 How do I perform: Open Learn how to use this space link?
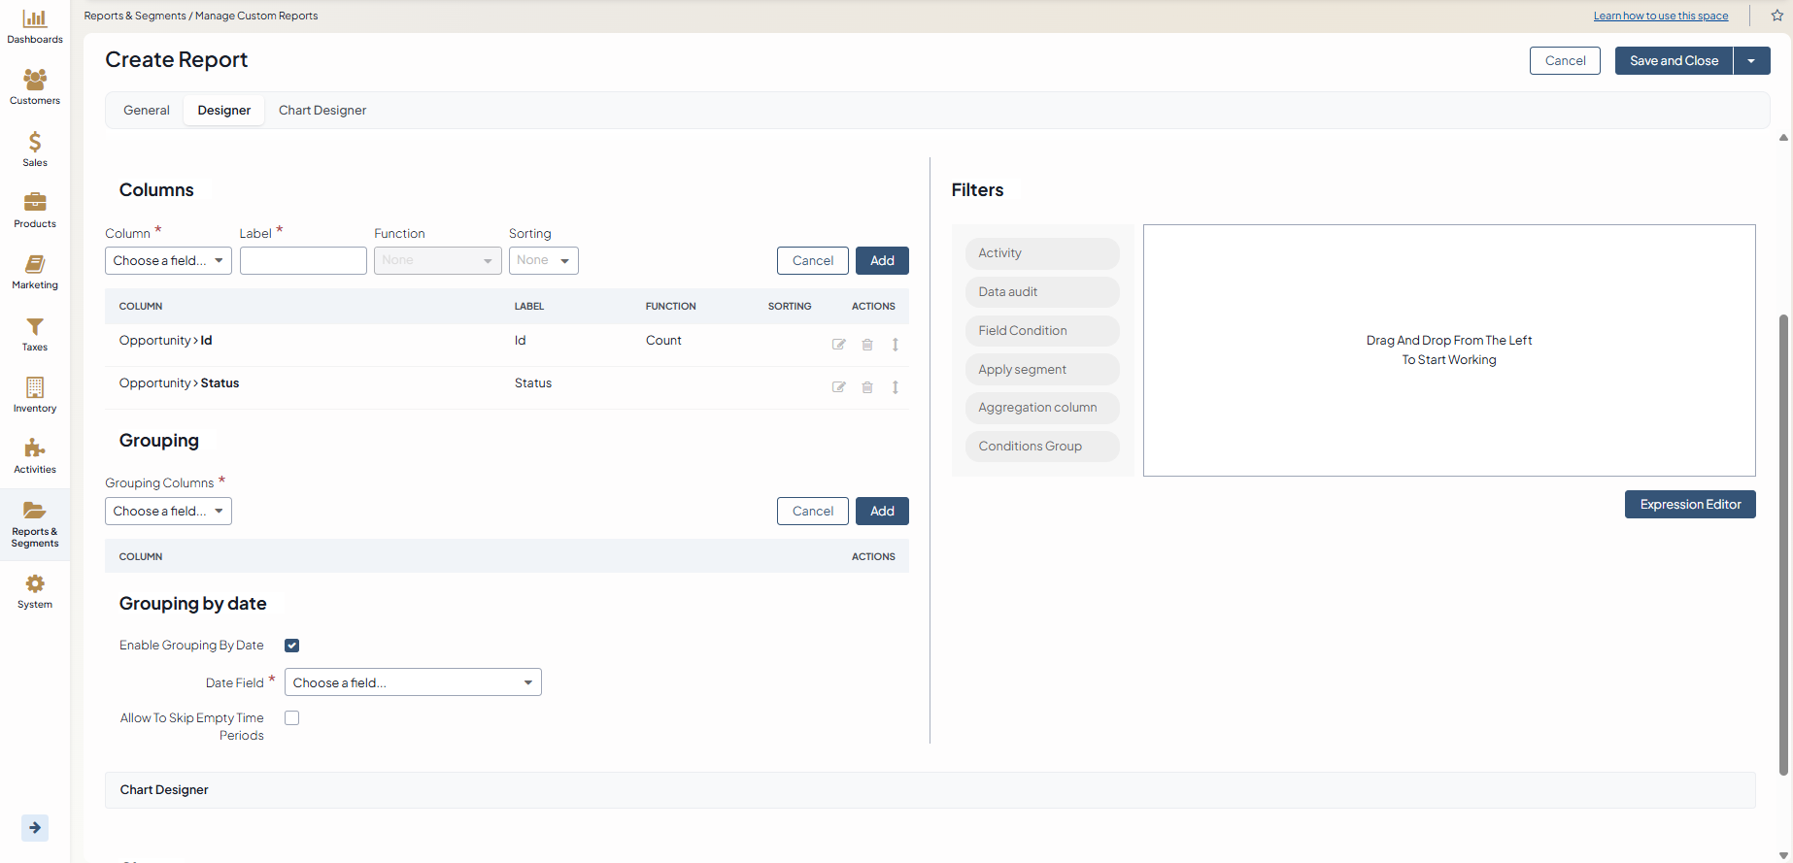pyautogui.click(x=1660, y=17)
